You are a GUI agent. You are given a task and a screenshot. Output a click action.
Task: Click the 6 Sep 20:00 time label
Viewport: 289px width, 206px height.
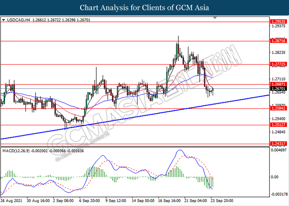(90, 201)
